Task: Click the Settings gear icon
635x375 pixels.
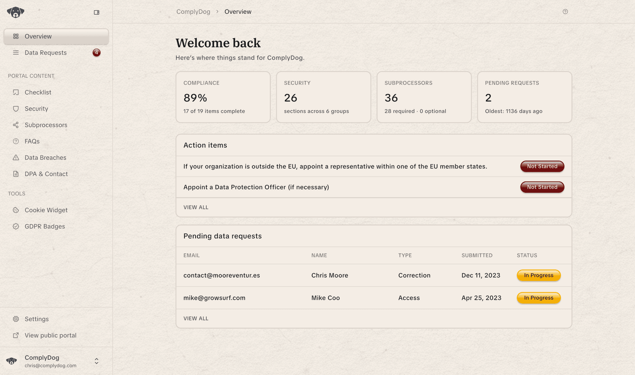Action: point(16,319)
